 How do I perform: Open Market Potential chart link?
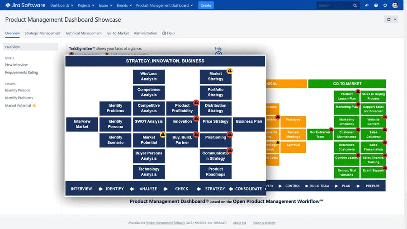coord(18,105)
